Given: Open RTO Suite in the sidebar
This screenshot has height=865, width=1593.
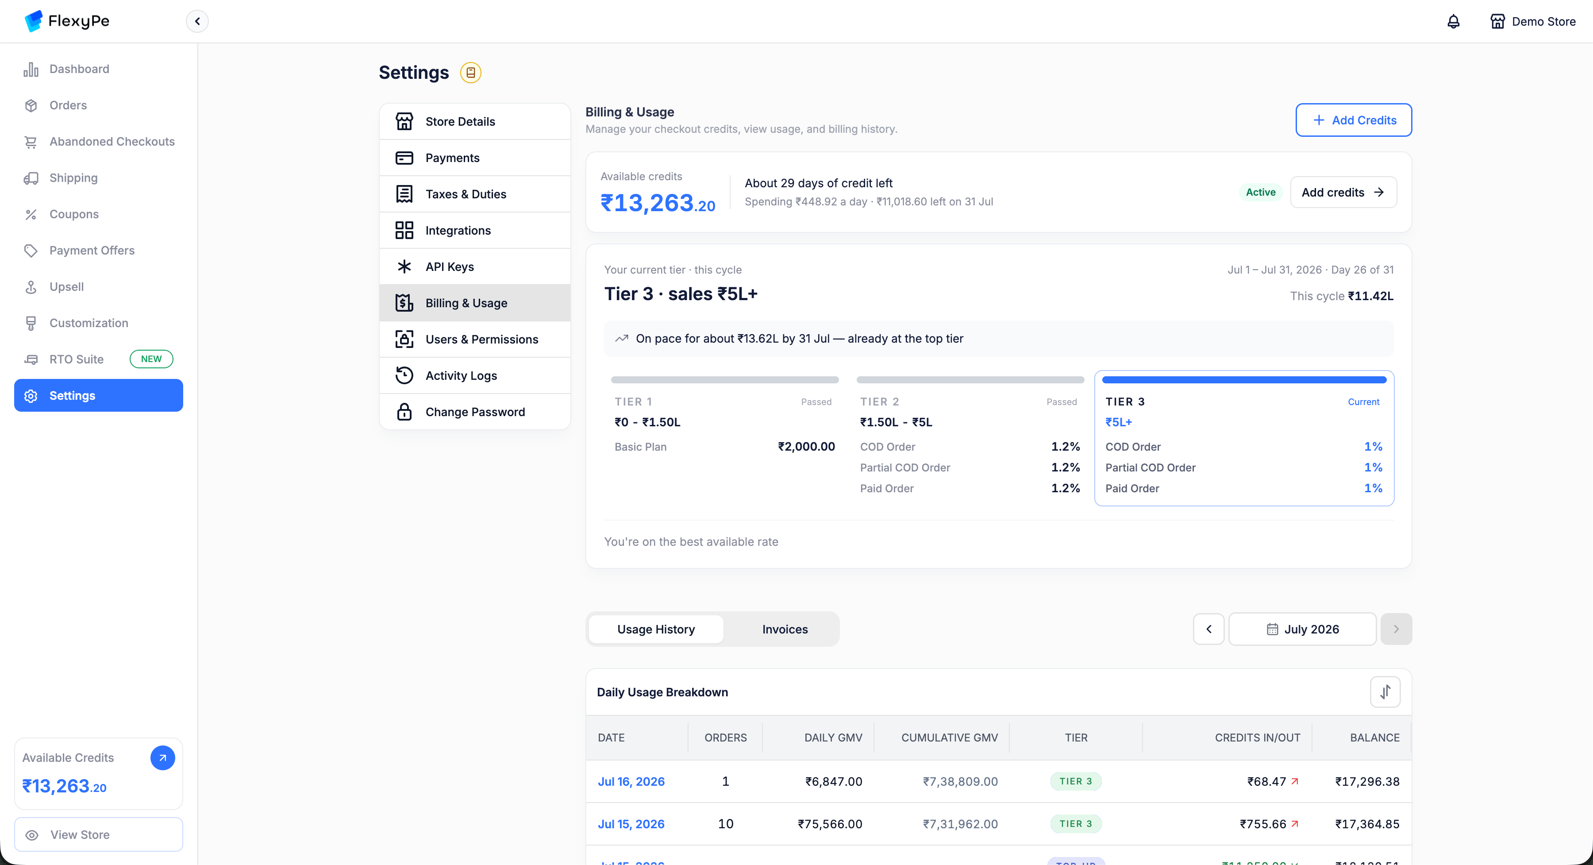Looking at the screenshot, I should click(x=98, y=359).
